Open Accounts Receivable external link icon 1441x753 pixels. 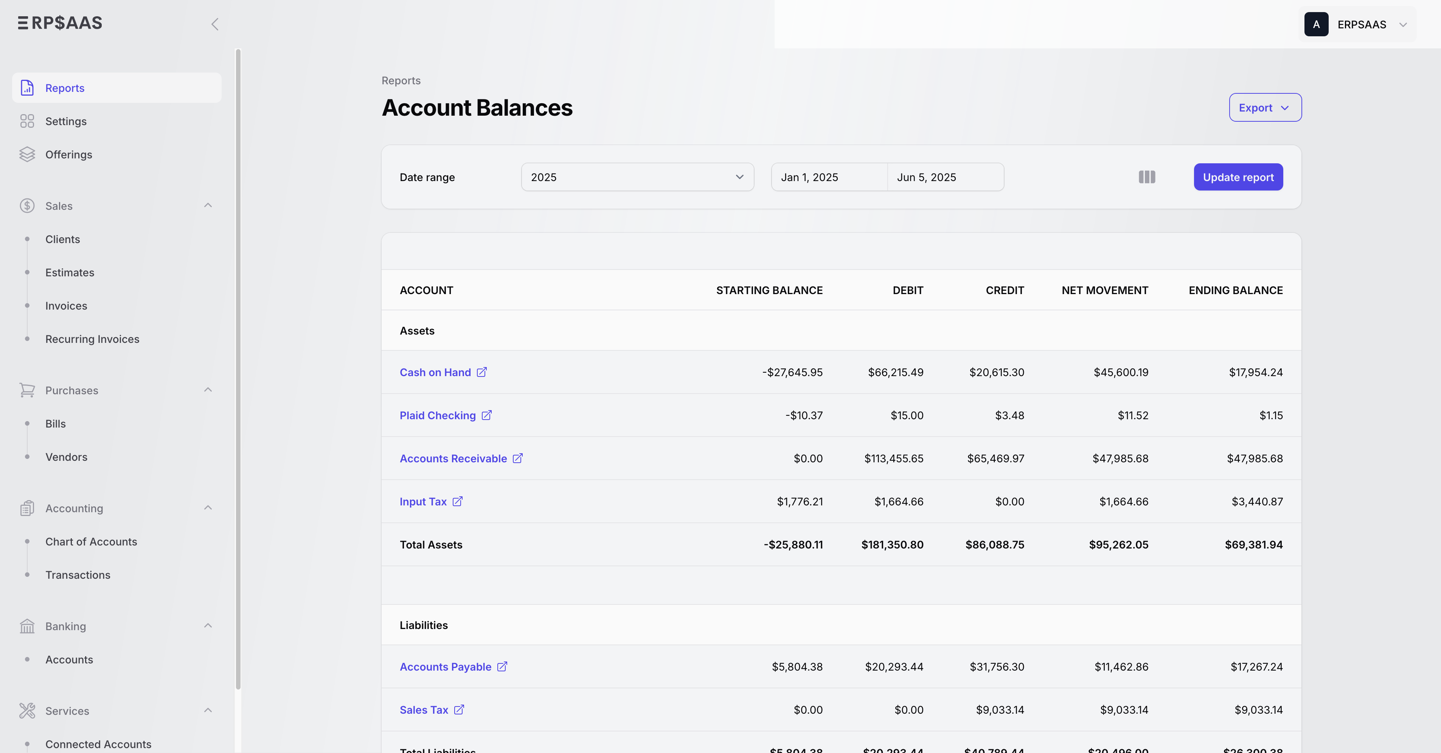(x=518, y=459)
